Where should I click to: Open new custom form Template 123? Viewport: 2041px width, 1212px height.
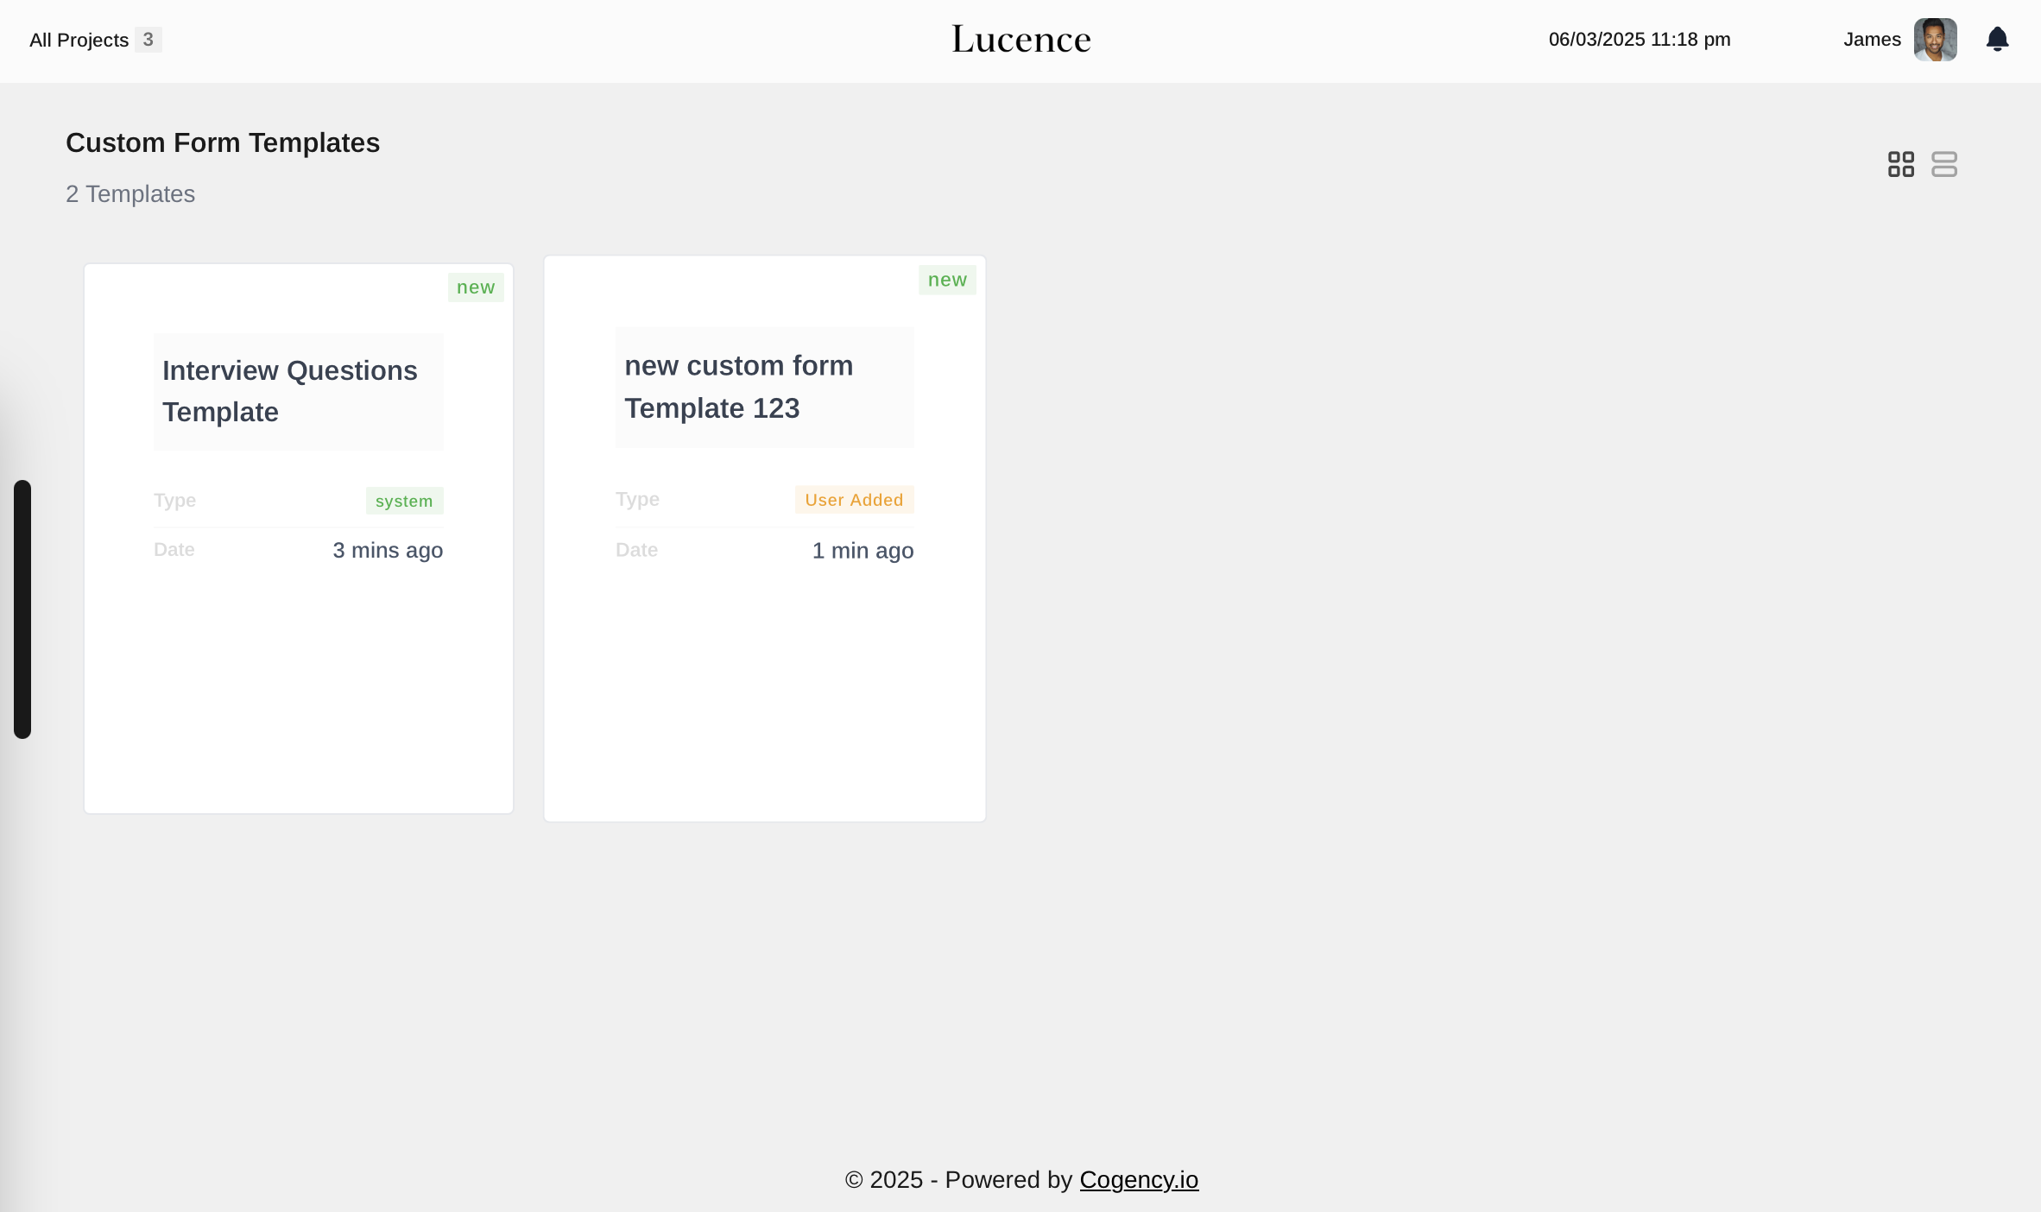click(x=738, y=387)
